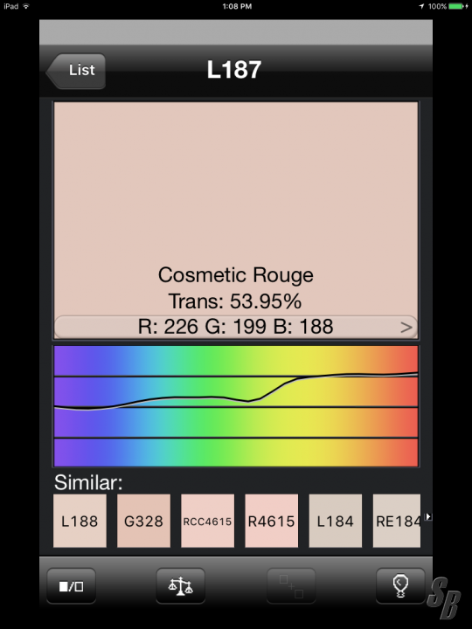472x629 pixels.
Task: Show more similar colors arrow
Action: click(x=428, y=516)
